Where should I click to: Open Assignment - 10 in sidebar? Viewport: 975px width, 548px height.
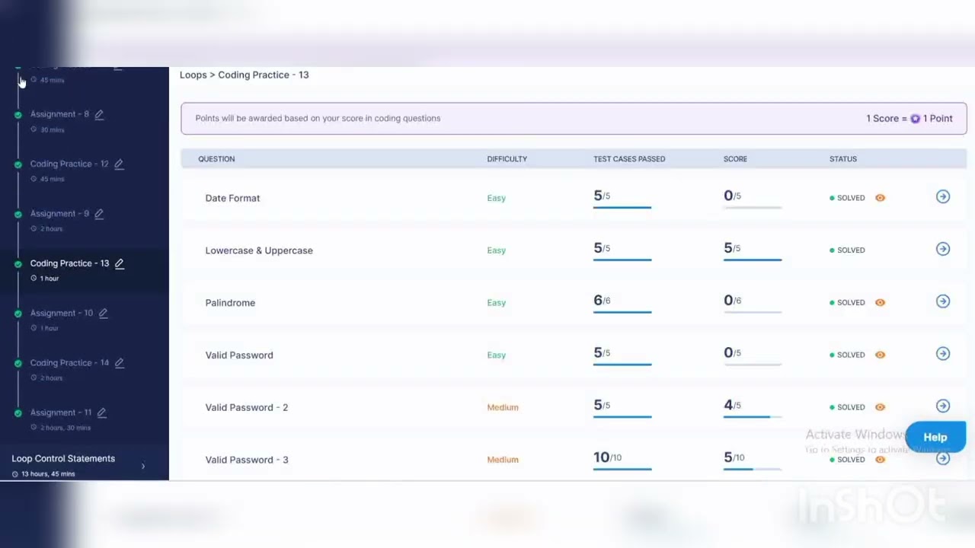coord(62,313)
